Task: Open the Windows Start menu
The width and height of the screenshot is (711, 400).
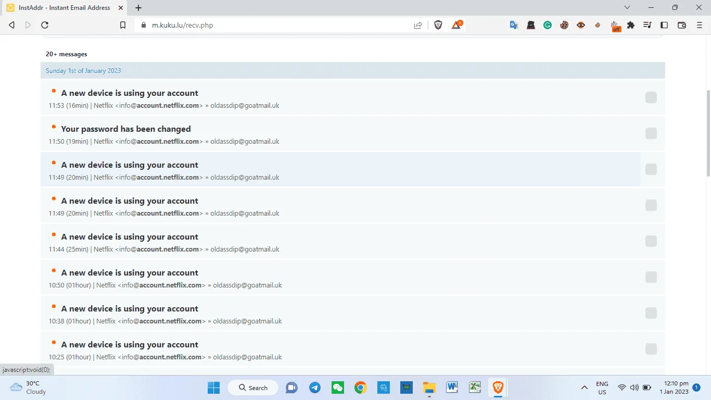Action: pyautogui.click(x=213, y=387)
